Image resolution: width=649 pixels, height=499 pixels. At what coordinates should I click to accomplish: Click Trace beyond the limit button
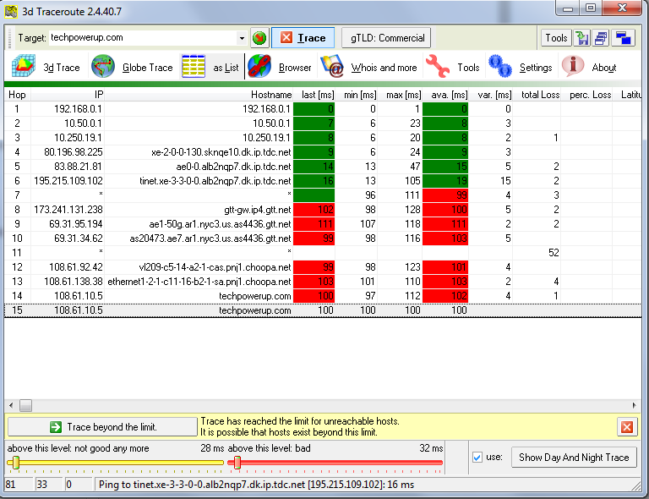click(102, 427)
